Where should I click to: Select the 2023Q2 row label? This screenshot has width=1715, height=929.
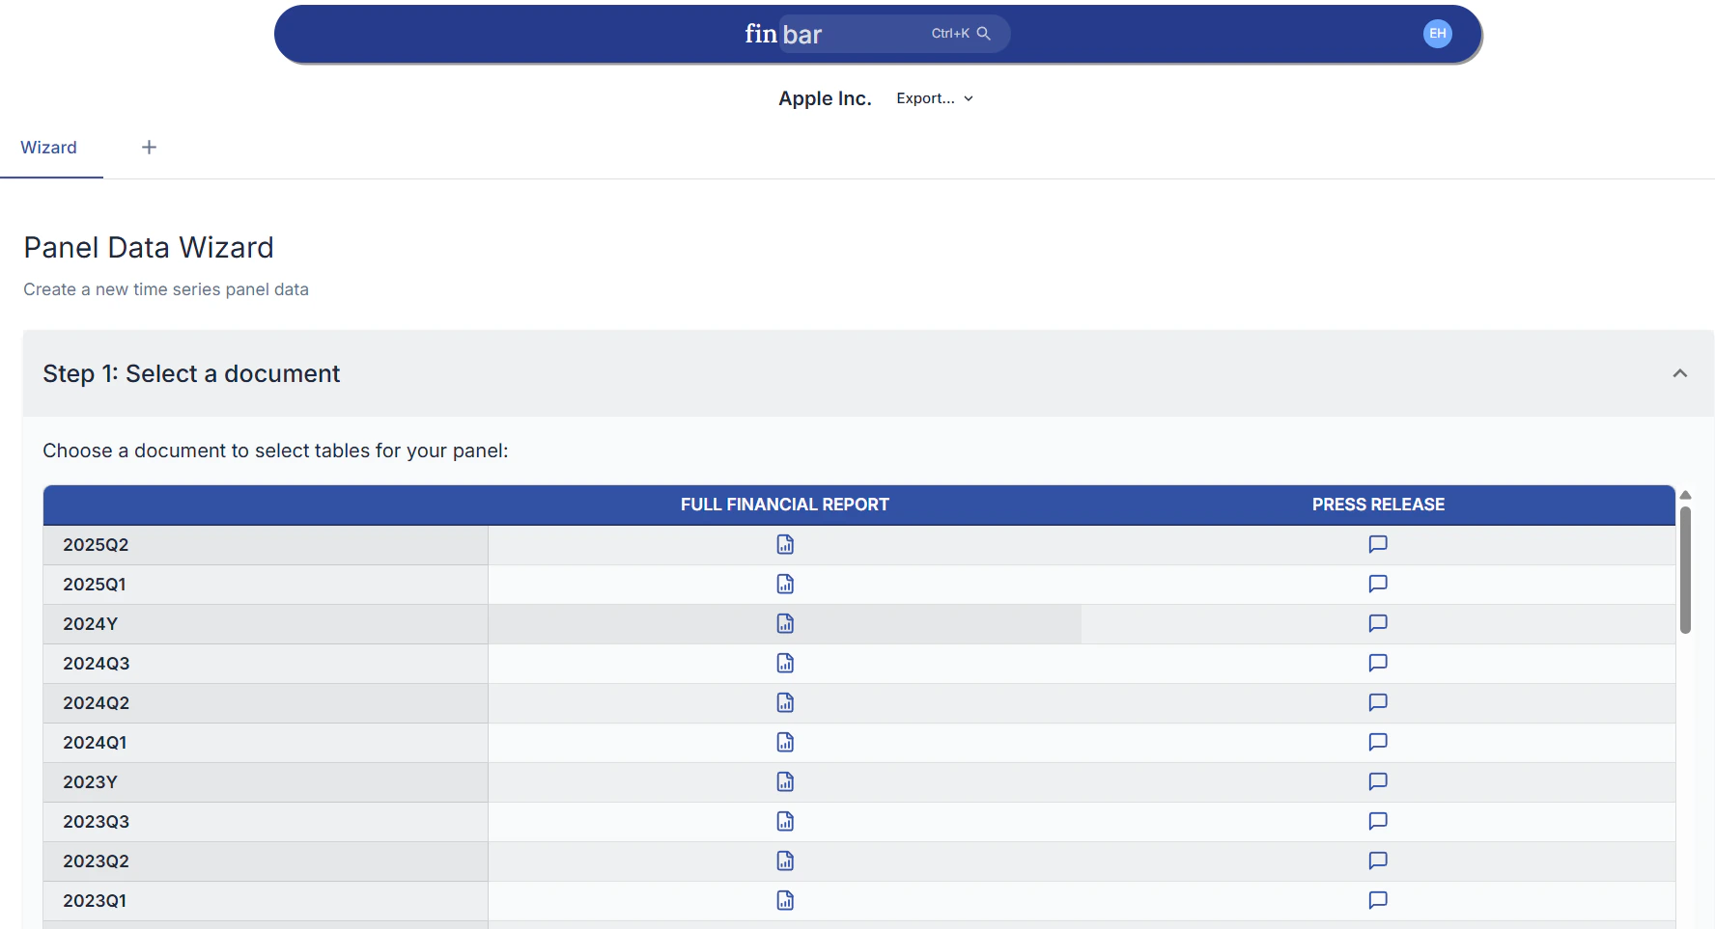pos(96,861)
